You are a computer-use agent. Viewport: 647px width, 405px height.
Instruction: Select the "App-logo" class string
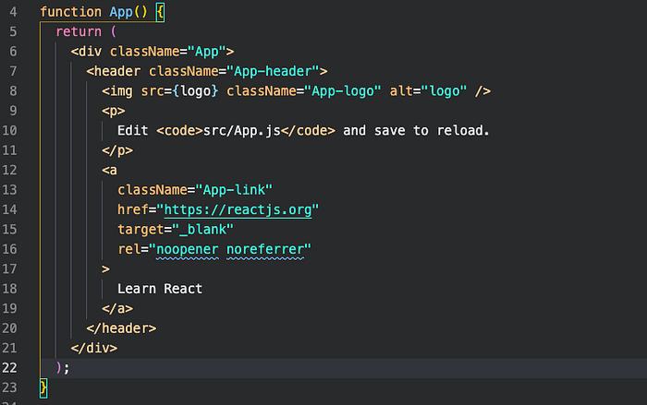coord(343,91)
